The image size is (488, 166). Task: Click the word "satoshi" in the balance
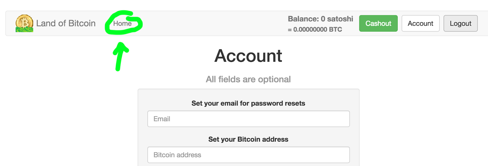(x=340, y=19)
